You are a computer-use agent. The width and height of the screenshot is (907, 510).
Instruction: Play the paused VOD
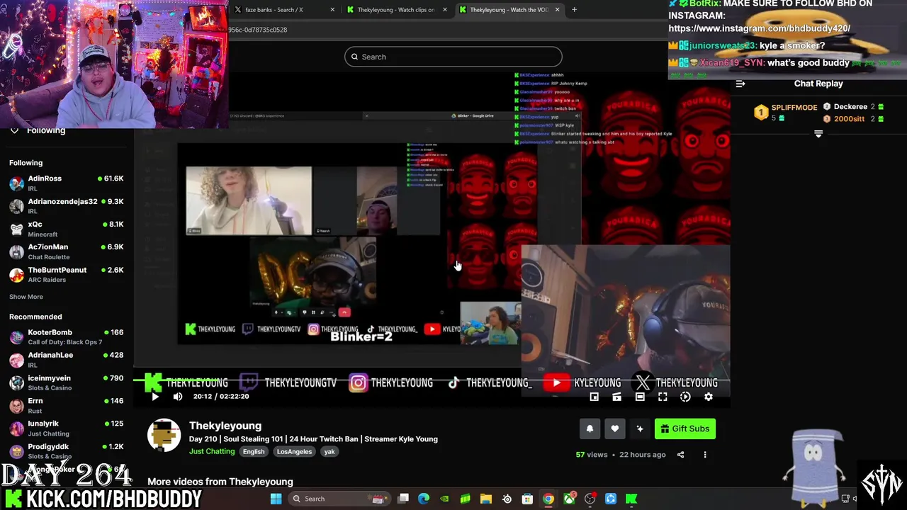click(x=155, y=397)
